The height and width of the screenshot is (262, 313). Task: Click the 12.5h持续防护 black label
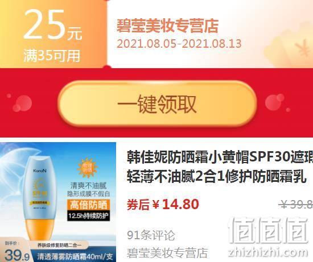tap(88, 216)
